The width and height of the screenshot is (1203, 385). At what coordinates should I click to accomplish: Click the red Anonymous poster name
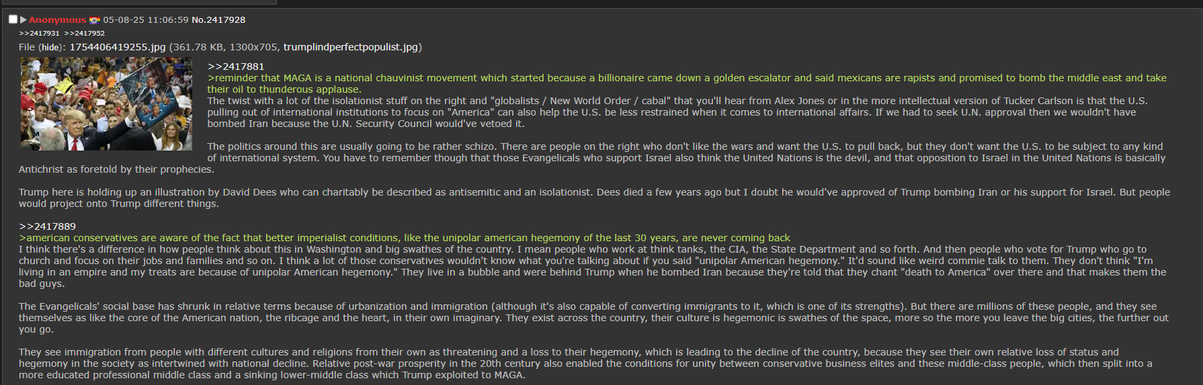pyautogui.click(x=57, y=19)
